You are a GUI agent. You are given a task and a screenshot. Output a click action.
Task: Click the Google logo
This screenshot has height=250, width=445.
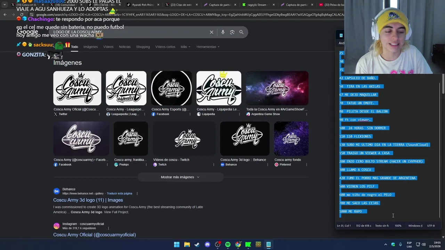click(27, 32)
